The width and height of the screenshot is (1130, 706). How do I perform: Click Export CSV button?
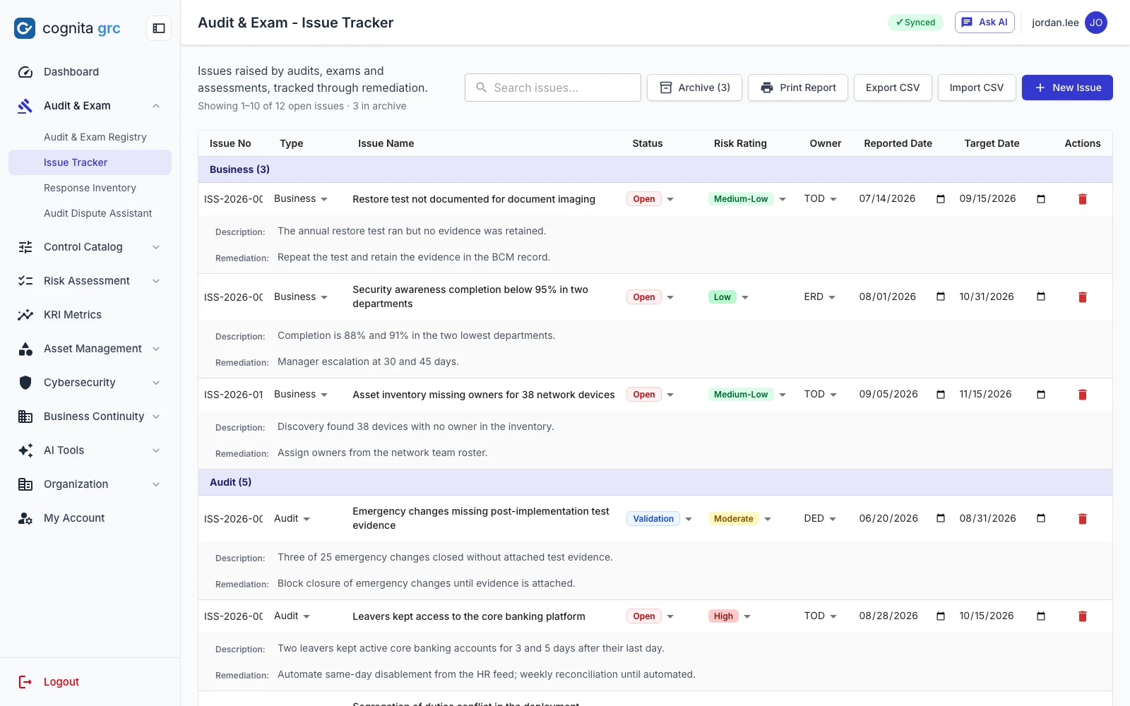pos(893,88)
